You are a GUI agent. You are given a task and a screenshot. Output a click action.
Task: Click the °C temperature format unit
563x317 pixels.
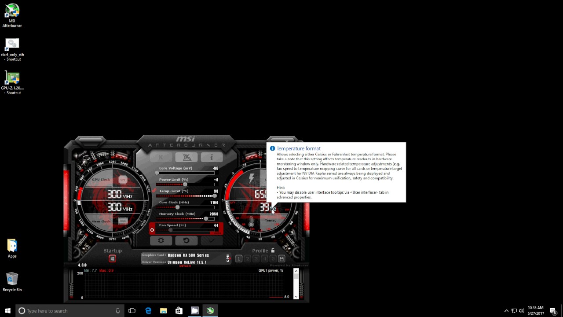(x=273, y=208)
